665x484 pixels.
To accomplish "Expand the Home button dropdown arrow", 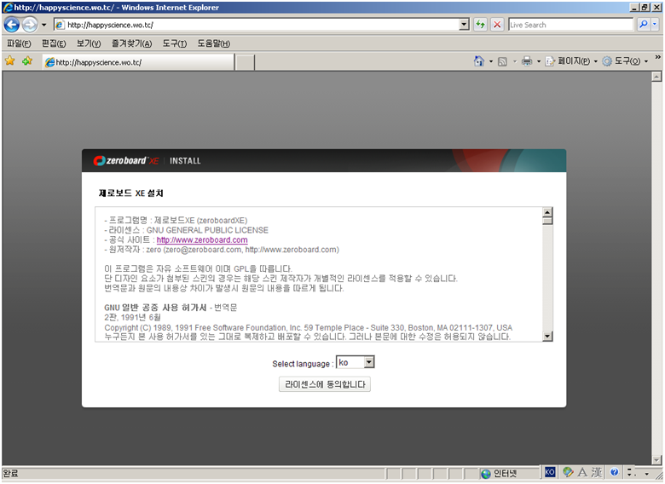I will (x=491, y=62).
